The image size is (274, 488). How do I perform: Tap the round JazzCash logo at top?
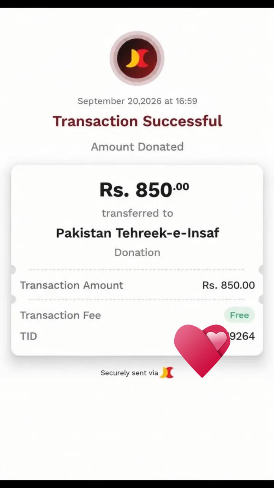tap(137, 58)
